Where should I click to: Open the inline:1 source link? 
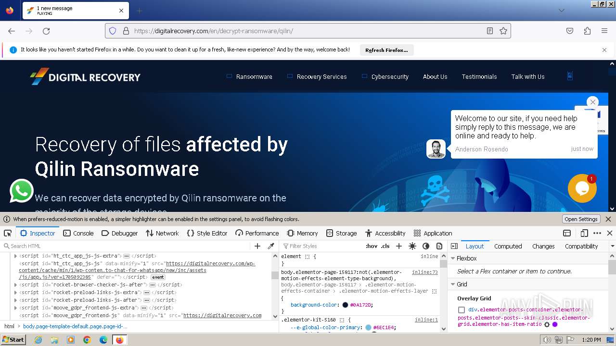tap(426, 320)
